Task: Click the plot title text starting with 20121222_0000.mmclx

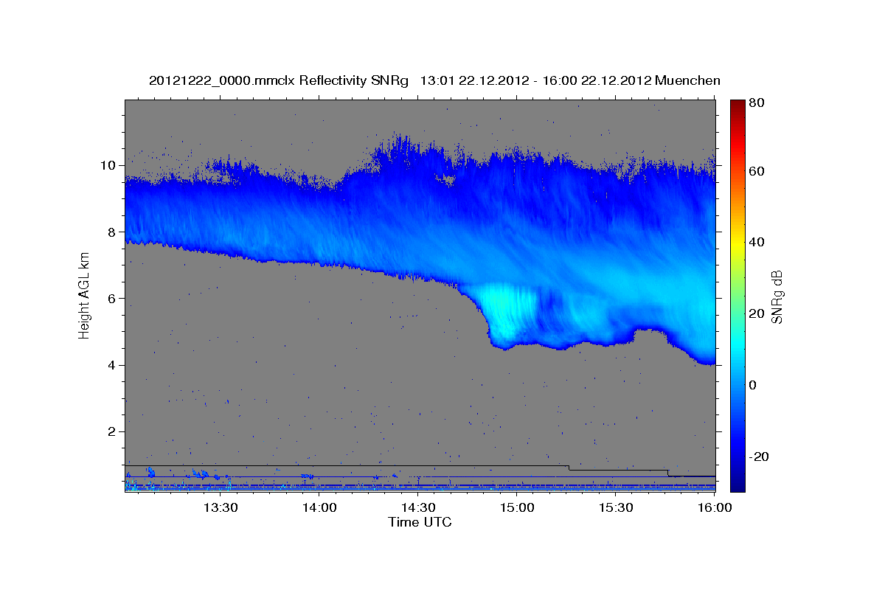Action: click(x=434, y=80)
